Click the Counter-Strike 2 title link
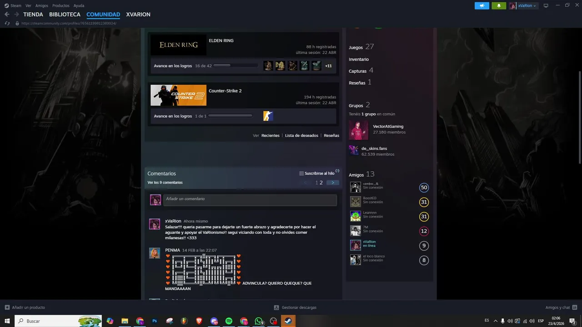582x327 pixels. point(225,91)
